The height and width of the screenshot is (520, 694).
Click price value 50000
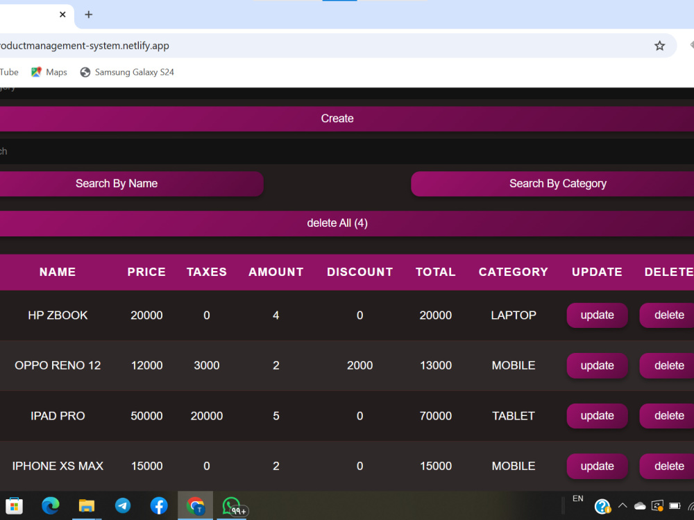coord(146,416)
